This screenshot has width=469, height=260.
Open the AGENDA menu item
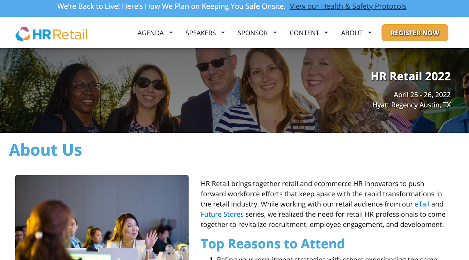(151, 33)
